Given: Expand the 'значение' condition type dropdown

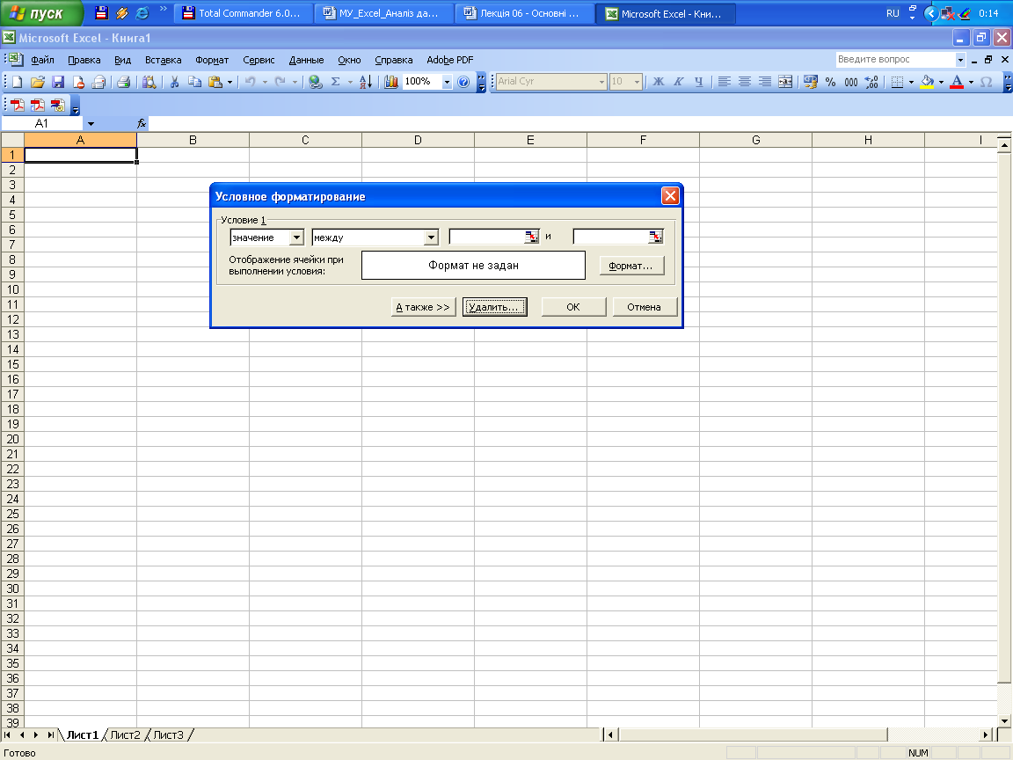Looking at the screenshot, I should [x=296, y=237].
